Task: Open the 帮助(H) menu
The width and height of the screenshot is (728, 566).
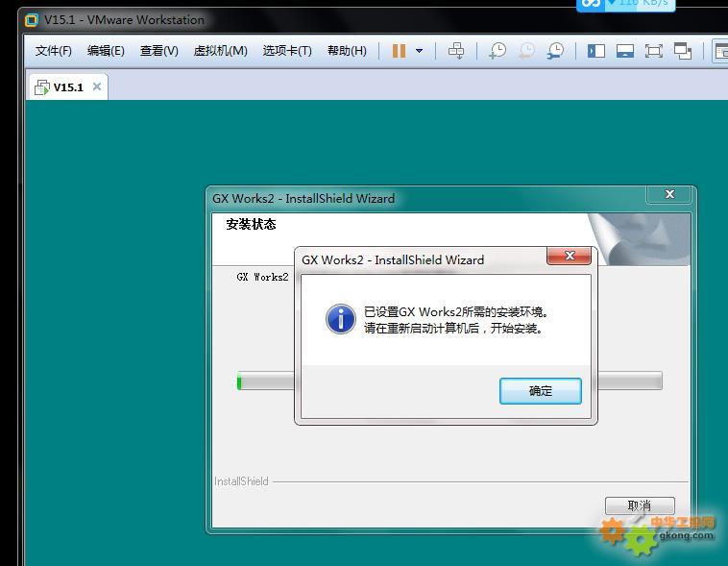Action: [x=347, y=51]
